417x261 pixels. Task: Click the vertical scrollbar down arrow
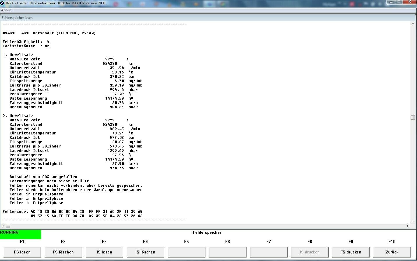pos(413,221)
